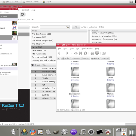
Task: Launch the lightbulb chat app from the dock
Action: point(24,132)
